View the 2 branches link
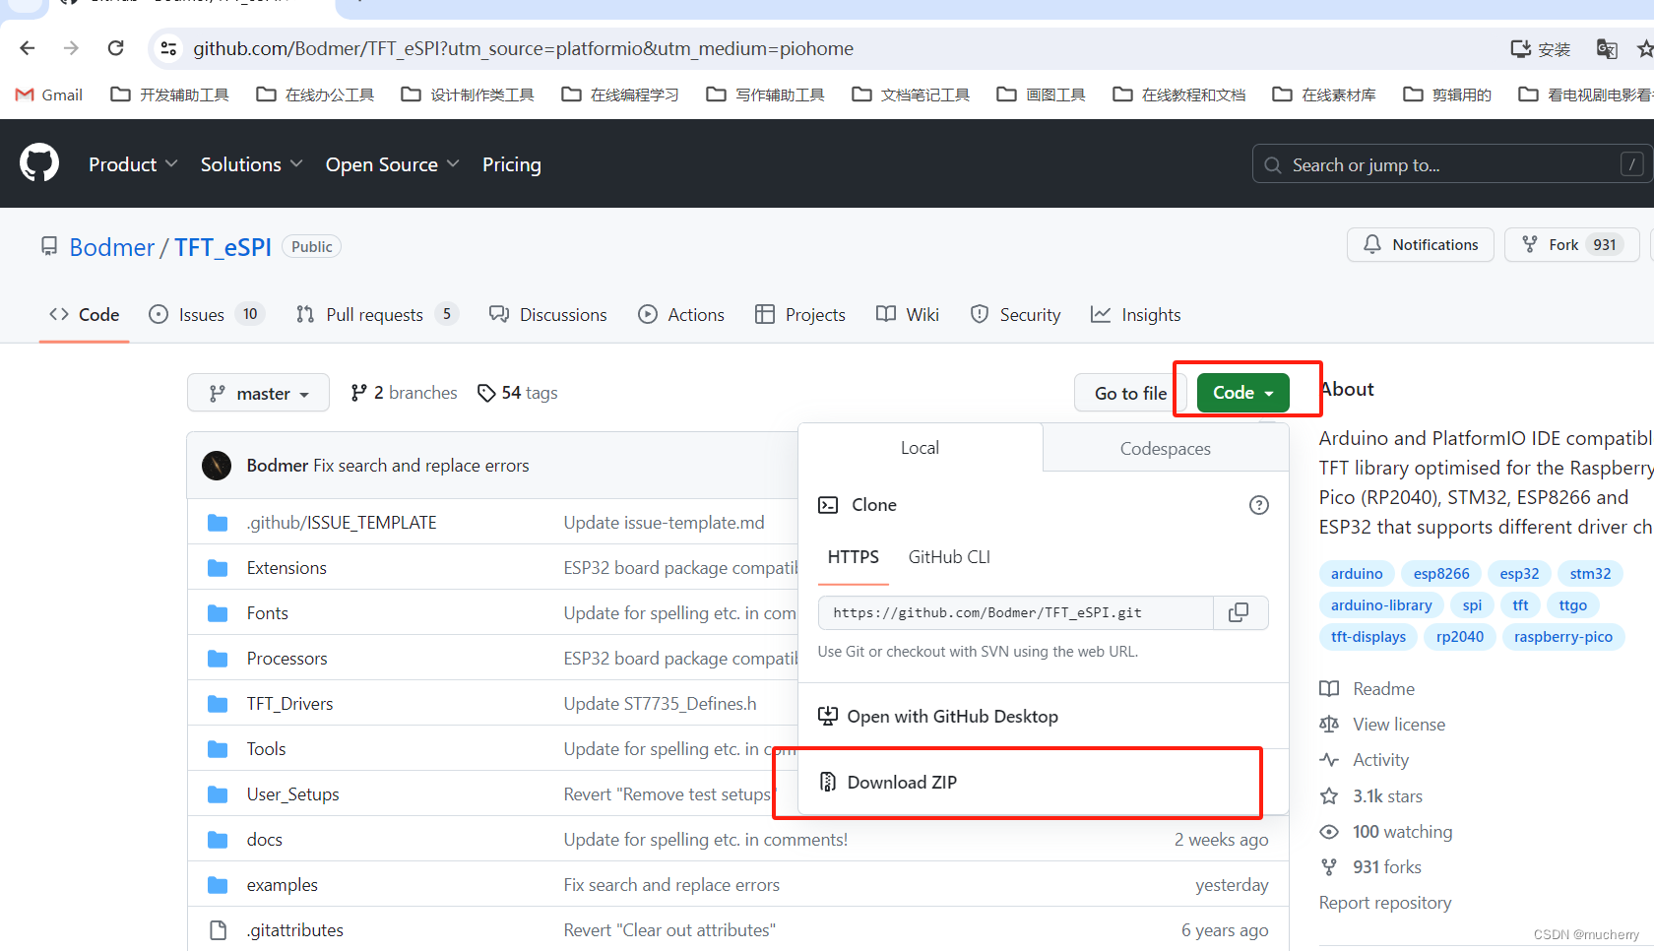The height and width of the screenshot is (951, 1654). pyautogui.click(x=404, y=393)
